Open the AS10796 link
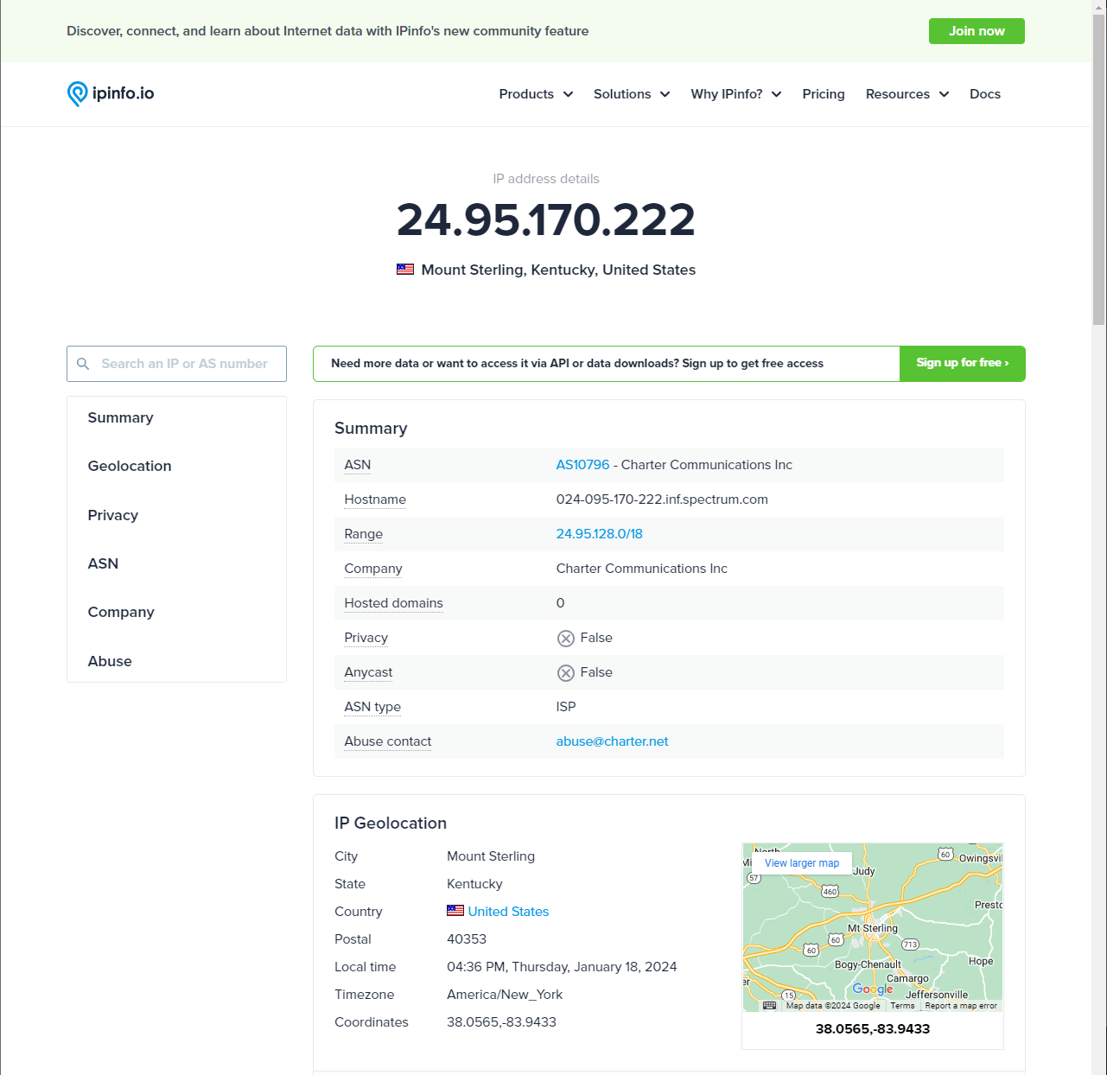Screen dimensions: 1107x1075 point(582,465)
